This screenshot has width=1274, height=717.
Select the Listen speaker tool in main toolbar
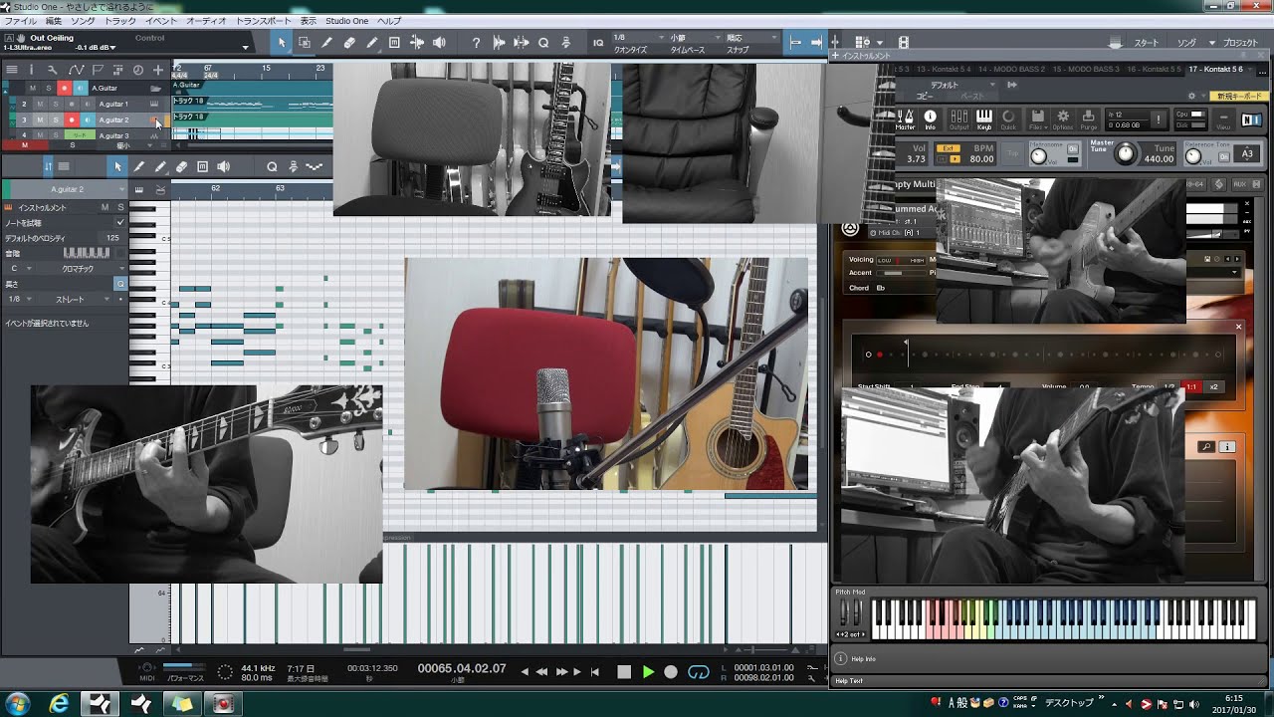[x=439, y=43]
